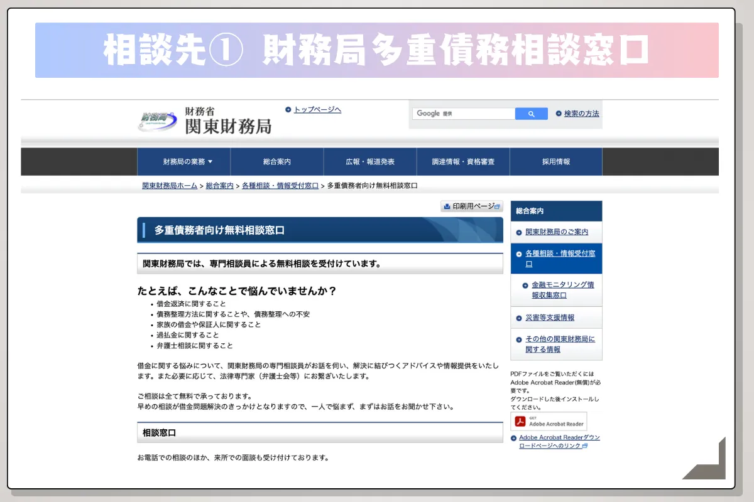
Task: Click the blue search magnifying glass button
Action: [x=531, y=114]
